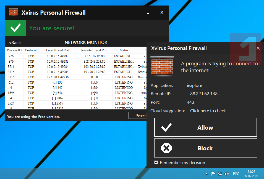Sort by Process ID column header
This screenshot has height=179, width=264.
pyautogui.click(x=14, y=50)
